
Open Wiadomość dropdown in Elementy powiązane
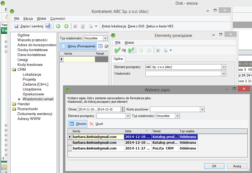click(x=224, y=74)
